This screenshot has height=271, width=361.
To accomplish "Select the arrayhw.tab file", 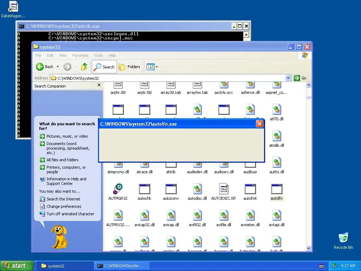I will click(197, 88).
